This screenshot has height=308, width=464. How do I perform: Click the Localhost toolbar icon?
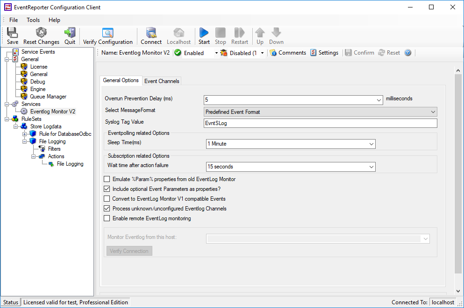point(179,36)
